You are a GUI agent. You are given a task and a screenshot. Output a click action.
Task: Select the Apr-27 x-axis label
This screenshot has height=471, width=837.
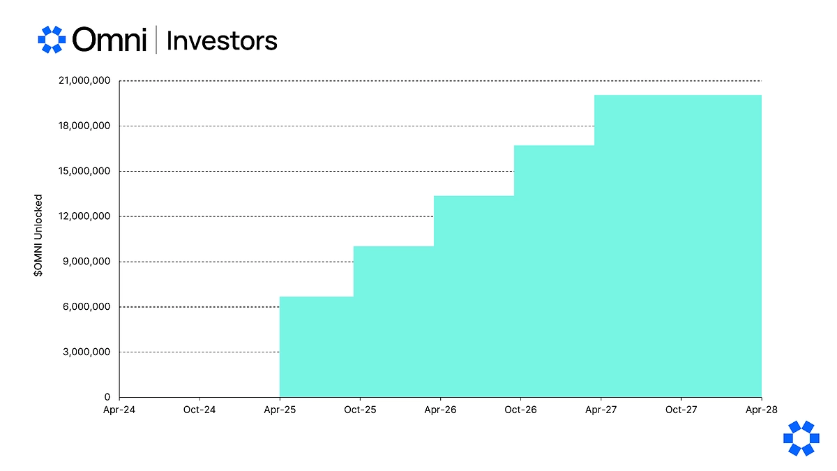(601, 410)
